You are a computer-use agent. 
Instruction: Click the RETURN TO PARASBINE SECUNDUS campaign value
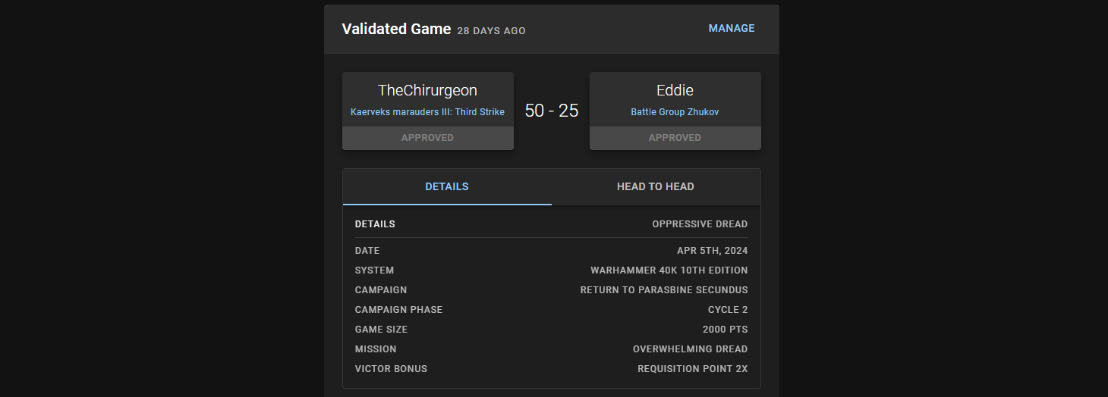click(663, 290)
